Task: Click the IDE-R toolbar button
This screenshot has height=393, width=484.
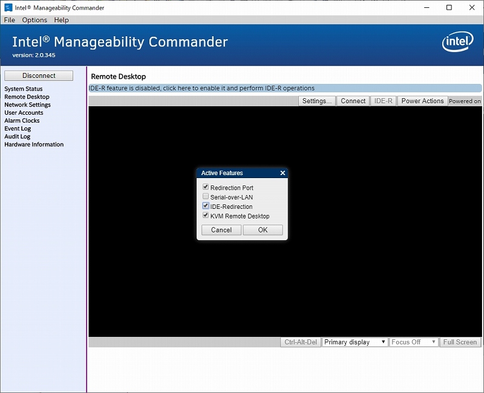Action: tap(384, 101)
